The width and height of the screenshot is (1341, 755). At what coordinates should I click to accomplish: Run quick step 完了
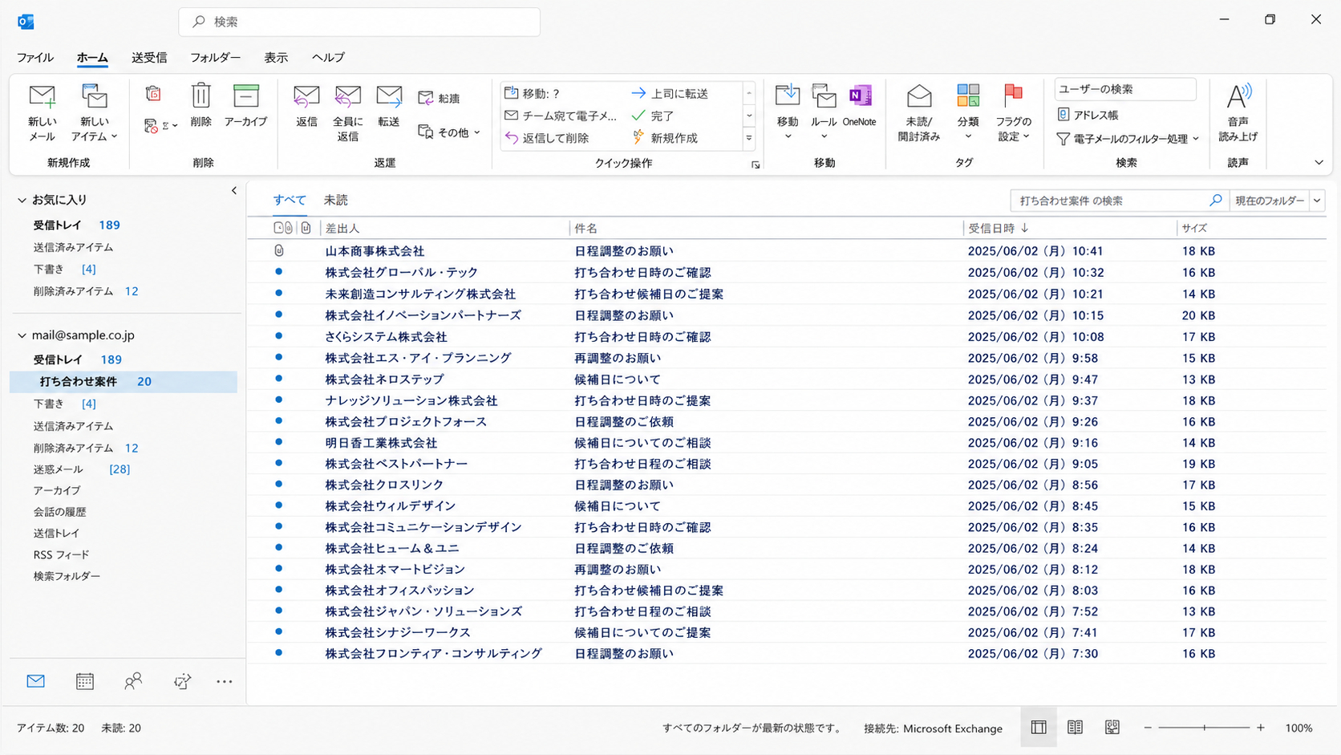(x=653, y=116)
